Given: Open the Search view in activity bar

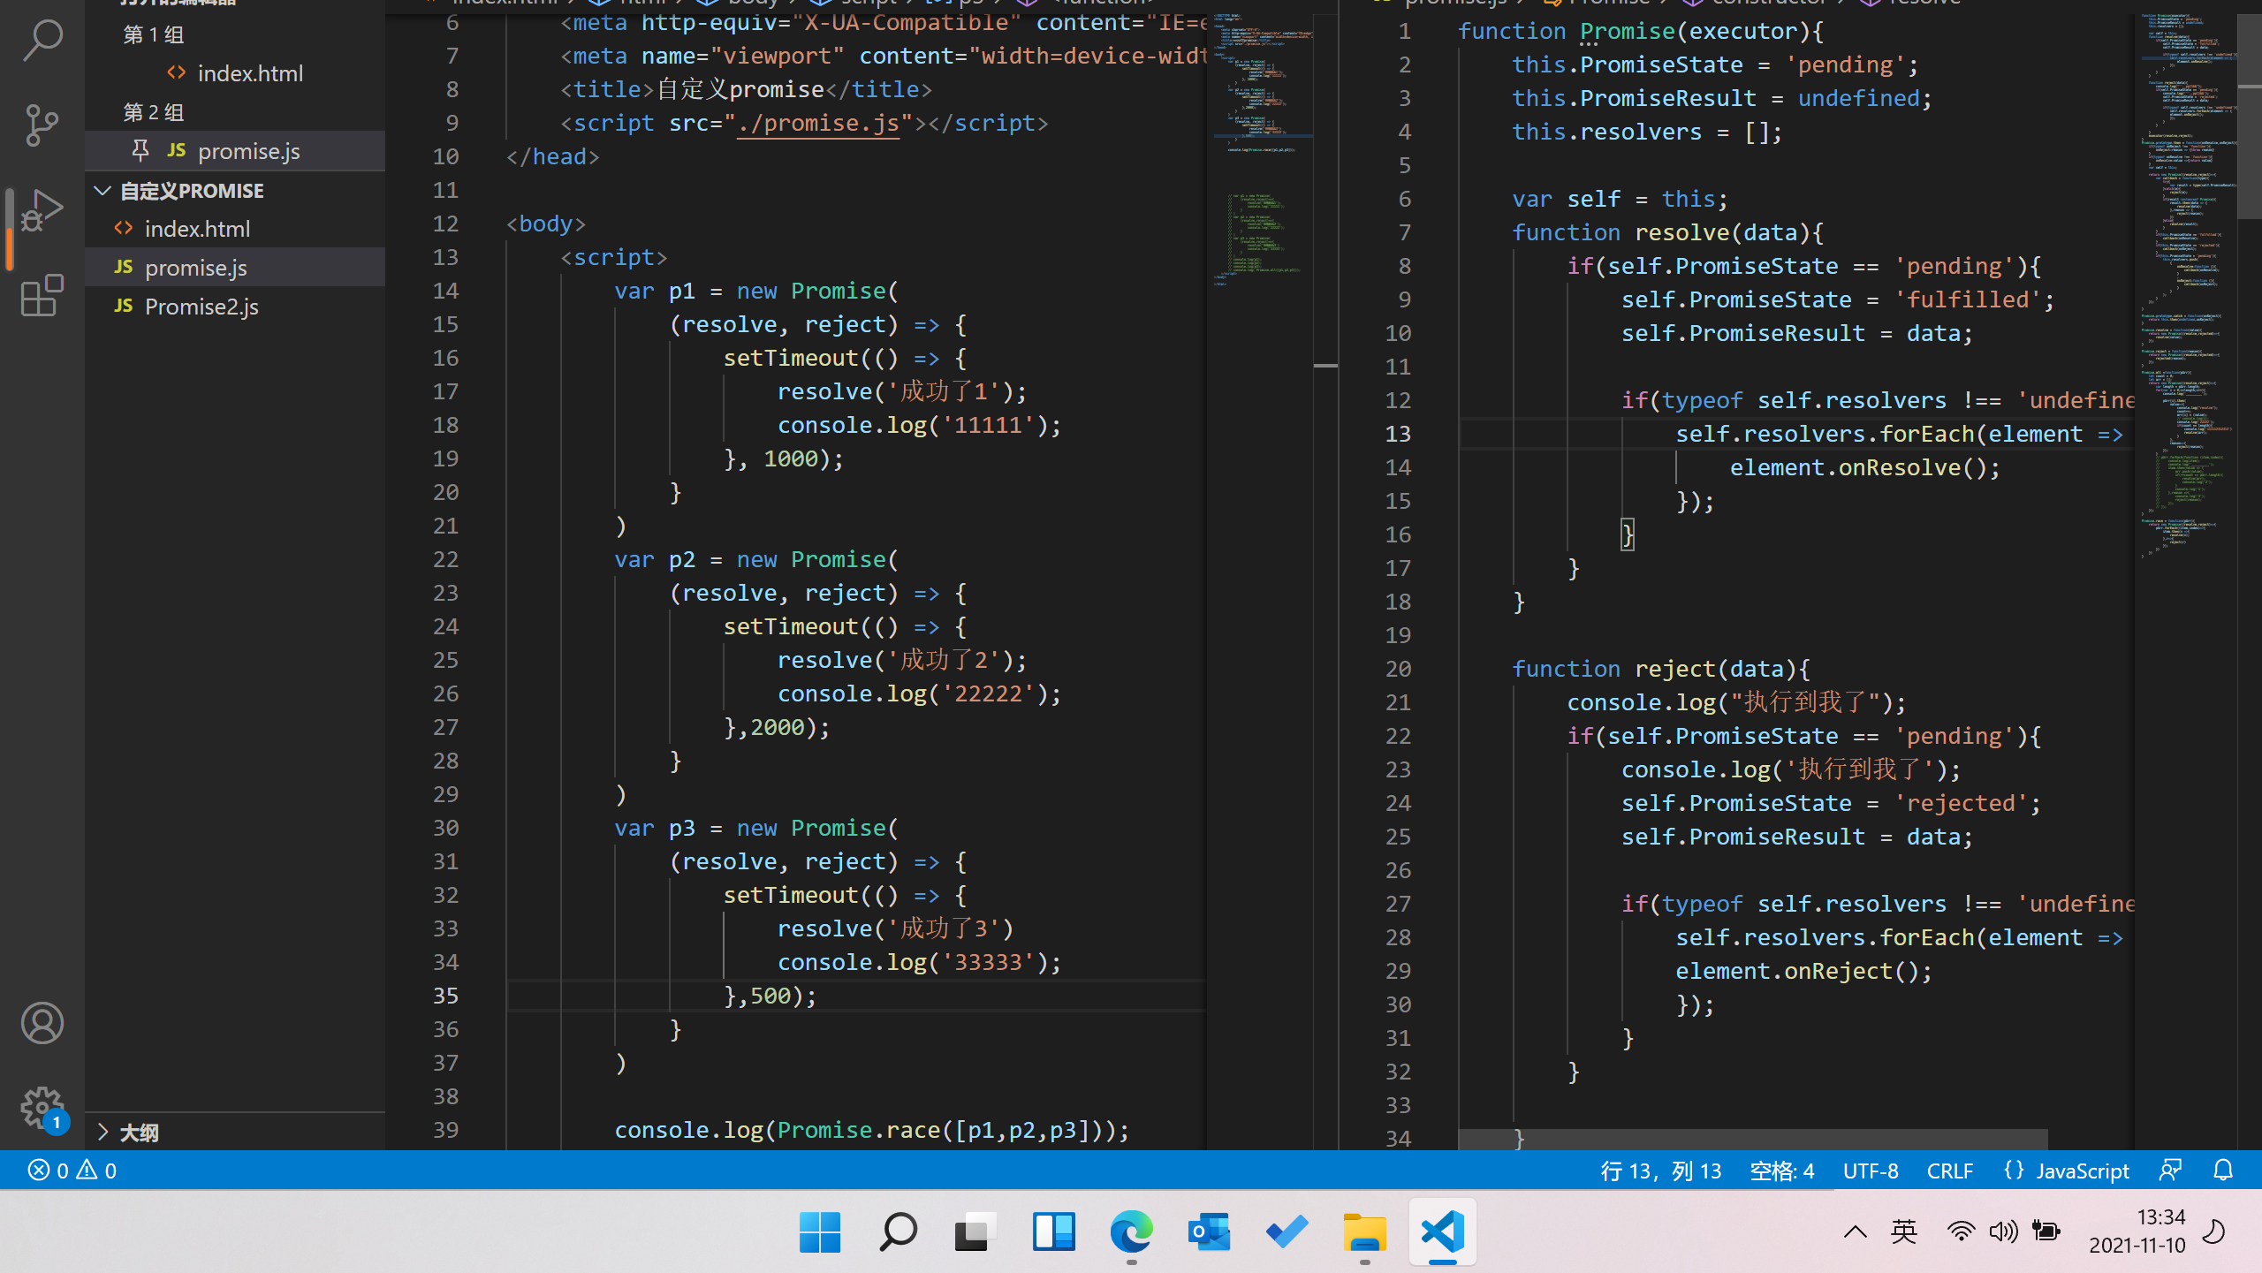Looking at the screenshot, I should (42, 40).
